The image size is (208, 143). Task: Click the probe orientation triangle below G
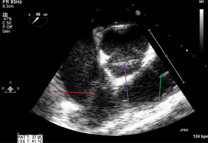point(10,89)
